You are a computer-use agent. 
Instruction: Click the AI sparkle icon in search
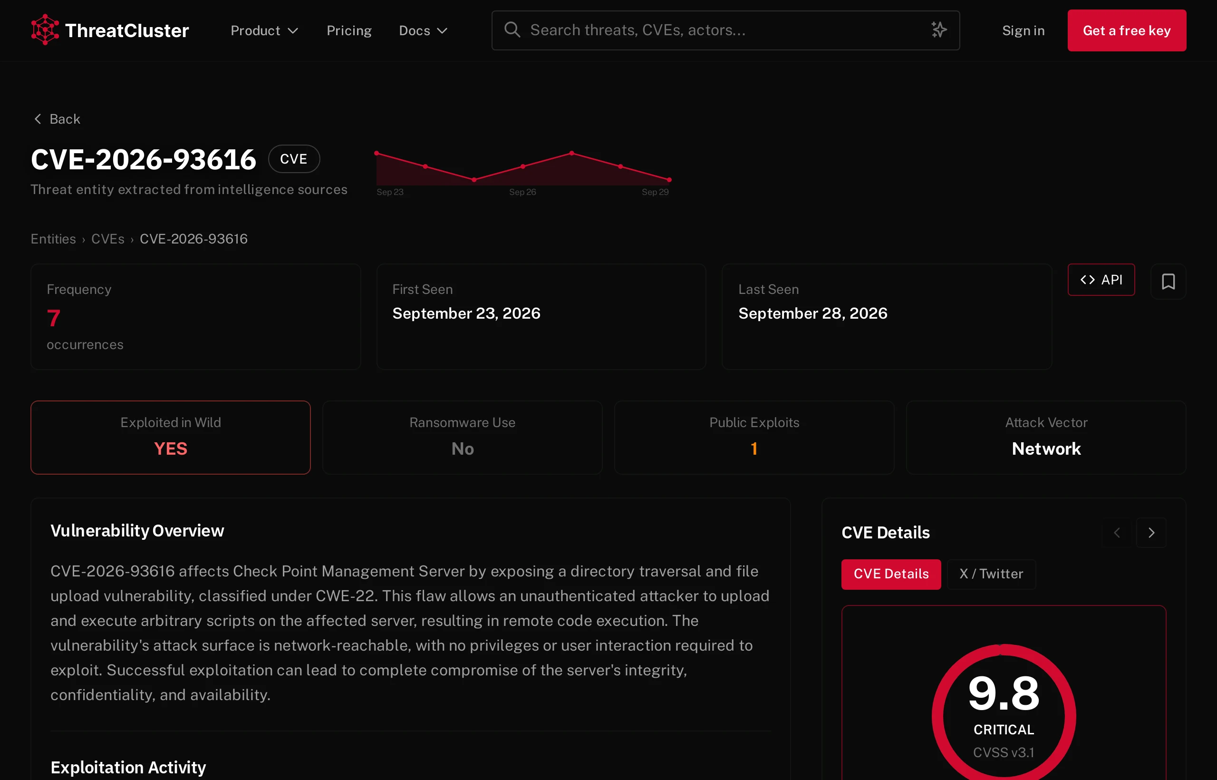[x=939, y=30]
